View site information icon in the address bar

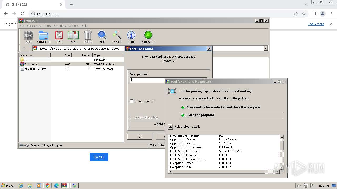pos(33,14)
